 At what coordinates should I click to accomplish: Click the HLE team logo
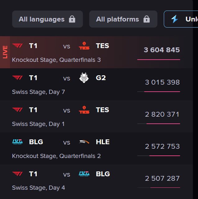84,142
